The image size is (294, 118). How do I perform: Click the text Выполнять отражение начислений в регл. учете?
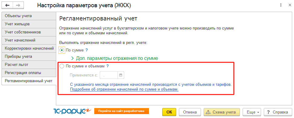(103, 42)
